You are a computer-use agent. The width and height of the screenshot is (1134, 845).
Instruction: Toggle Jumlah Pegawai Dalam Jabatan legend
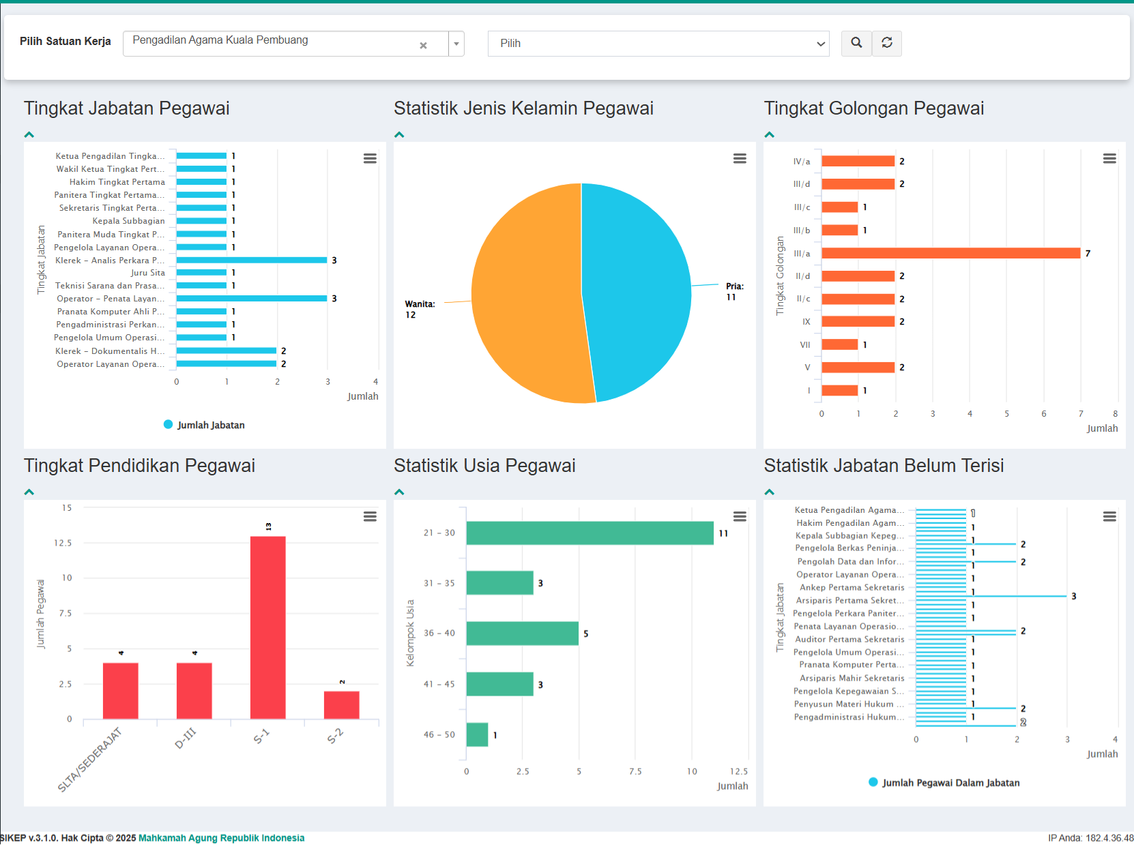[944, 783]
